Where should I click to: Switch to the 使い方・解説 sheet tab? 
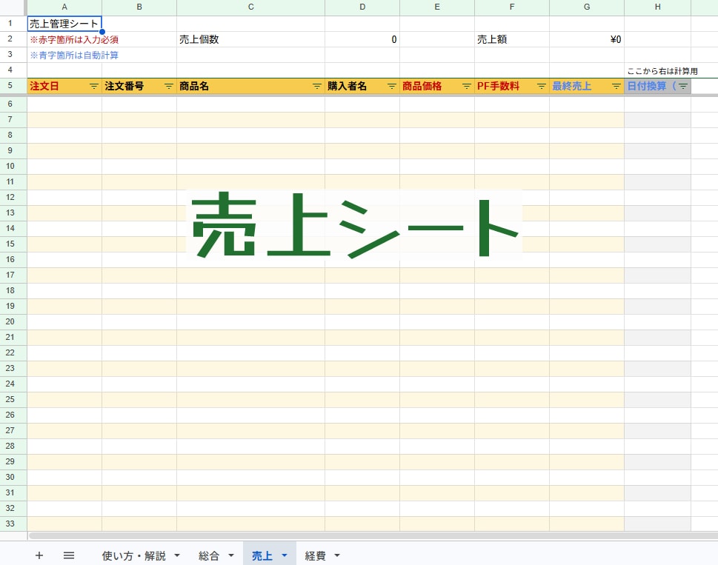pos(133,555)
